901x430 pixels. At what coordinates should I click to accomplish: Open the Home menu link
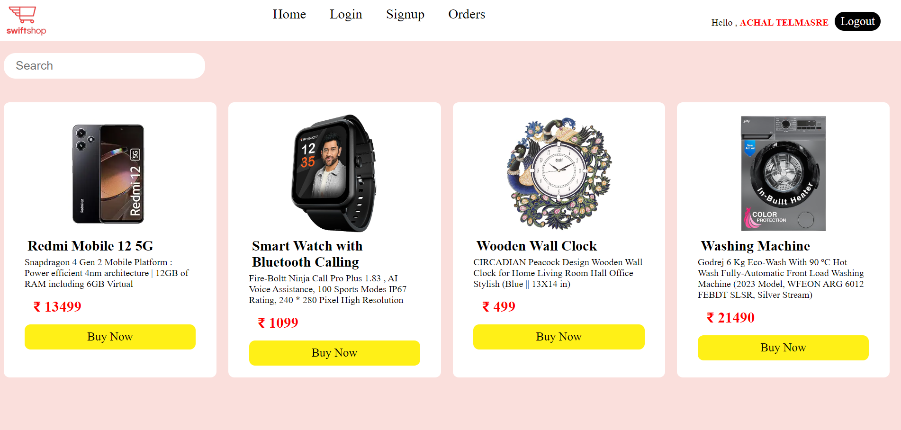289,15
